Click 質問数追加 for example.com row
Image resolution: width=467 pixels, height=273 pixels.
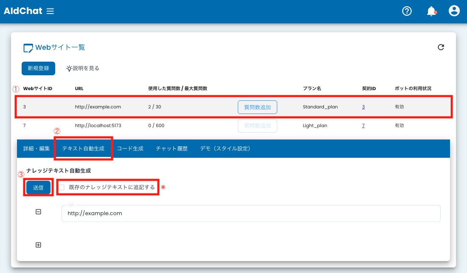257,107
